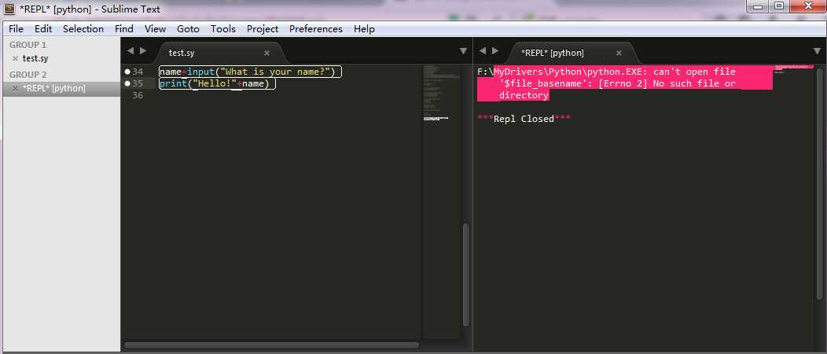Open the Preferences menu
The height and width of the screenshot is (354, 827).
[316, 29]
